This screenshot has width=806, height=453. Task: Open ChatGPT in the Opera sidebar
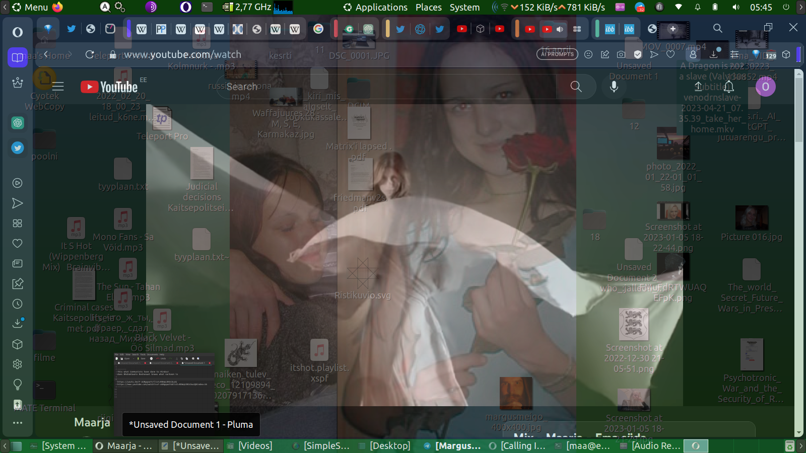pyautogui.click(x=18, y=123)
